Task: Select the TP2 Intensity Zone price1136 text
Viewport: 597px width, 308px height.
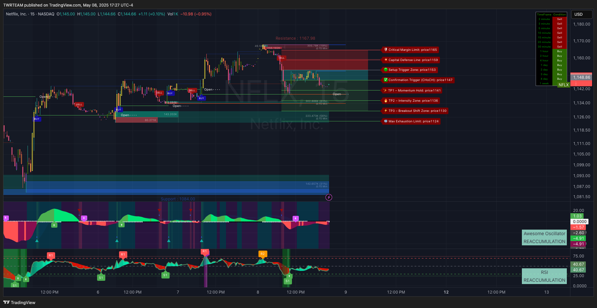Action: (x=413, y=101)
